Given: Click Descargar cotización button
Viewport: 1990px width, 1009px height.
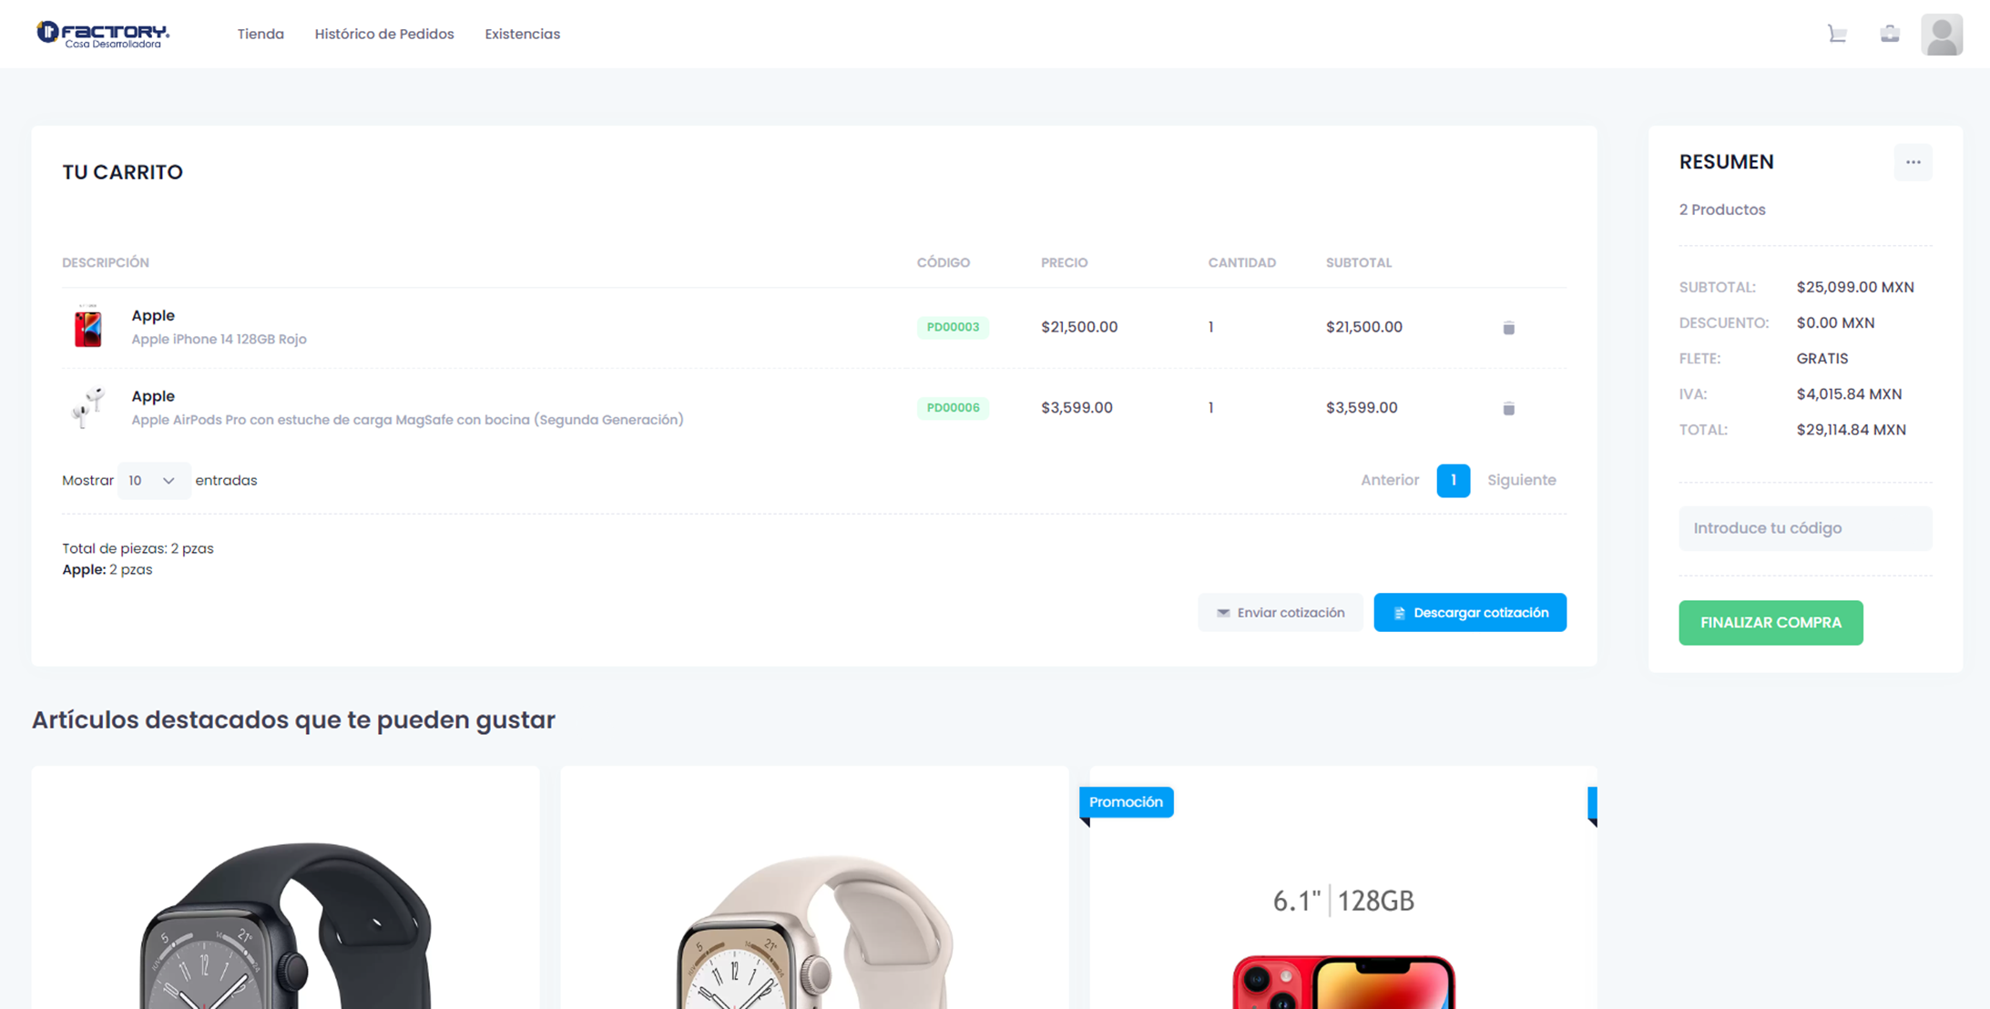Looking at the screenshot, I should click(x=1469, y=613).
